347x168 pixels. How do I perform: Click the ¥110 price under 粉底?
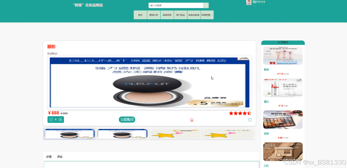point(280,74)
